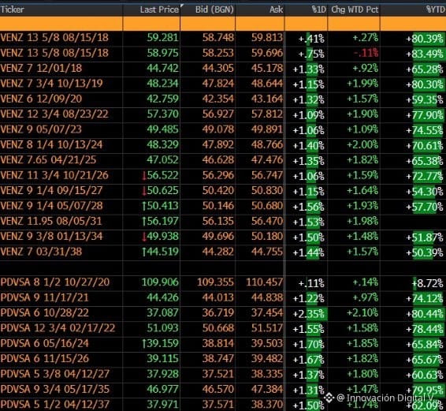Image resolution: width=446 pixels, height=411 pixels.
Task: Click the PDVSA 12 3/4 02/17/22 ticker
Action: pos(58,328)
